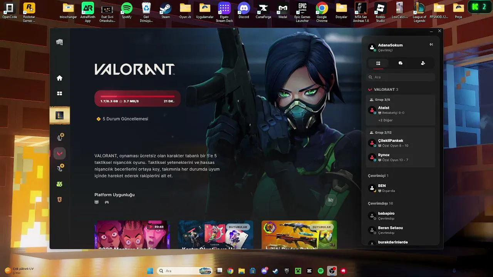
Task: Click the console gamepad platform icon
Action: pyautogui.click(x=107, y=202)
